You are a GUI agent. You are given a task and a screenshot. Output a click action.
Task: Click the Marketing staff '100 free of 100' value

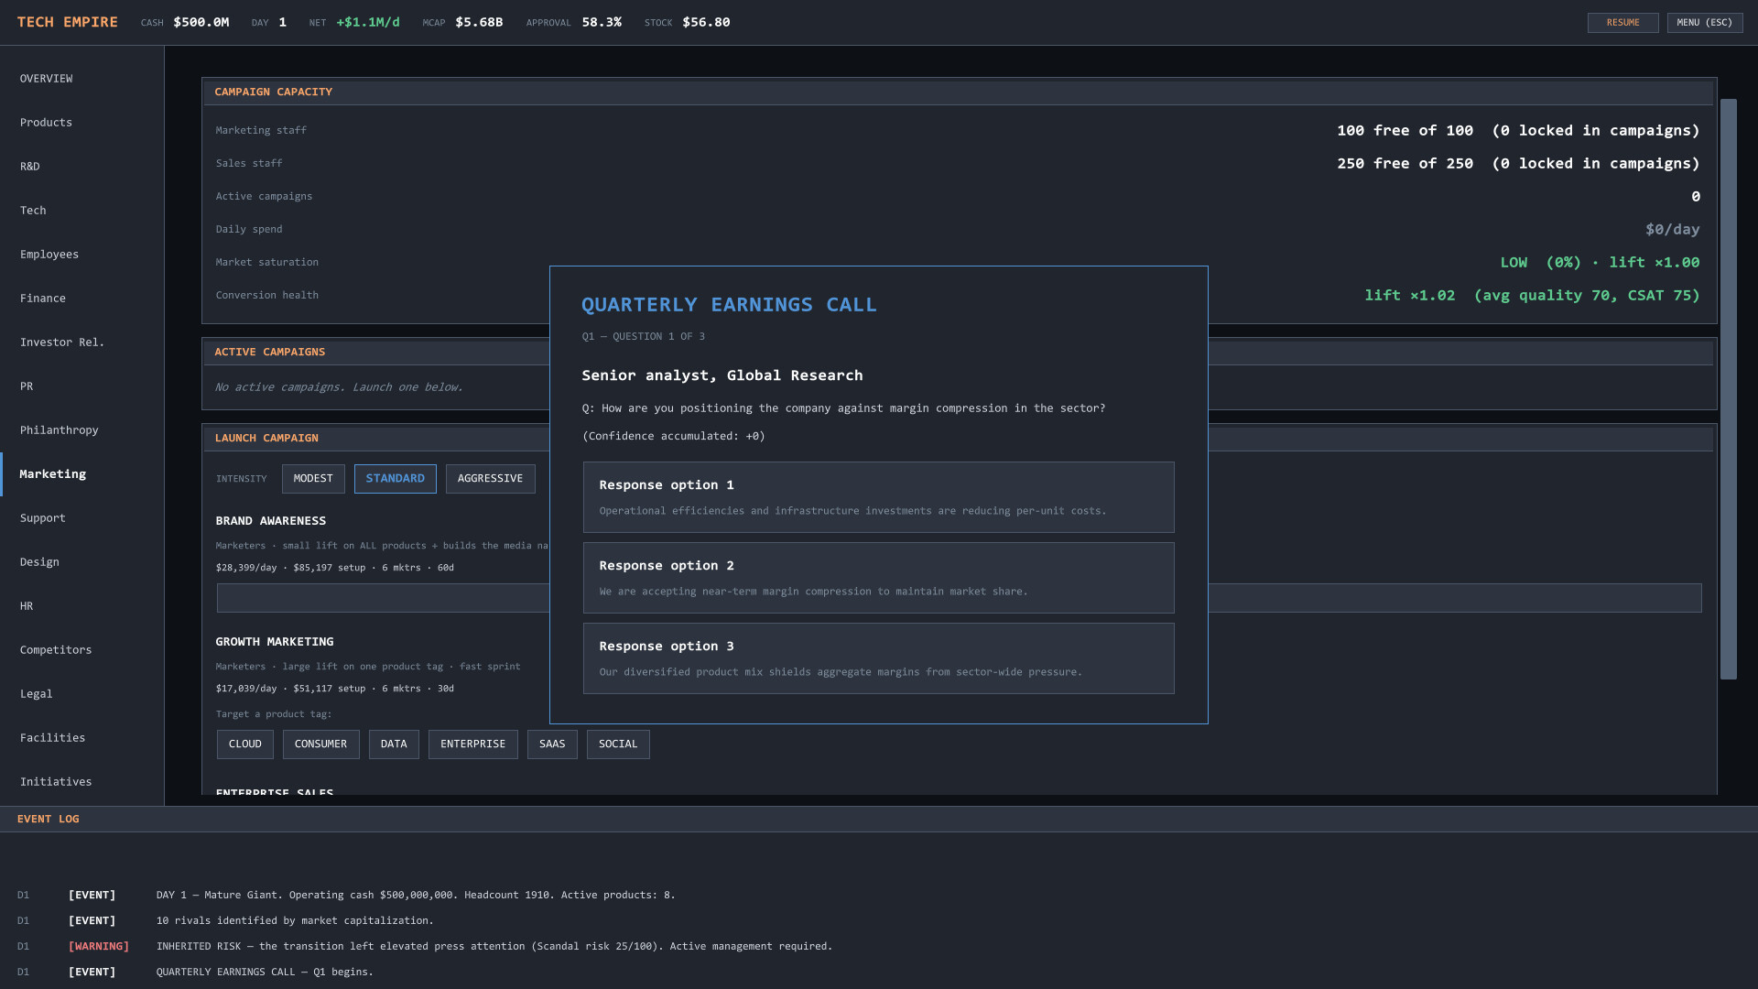1518,131
